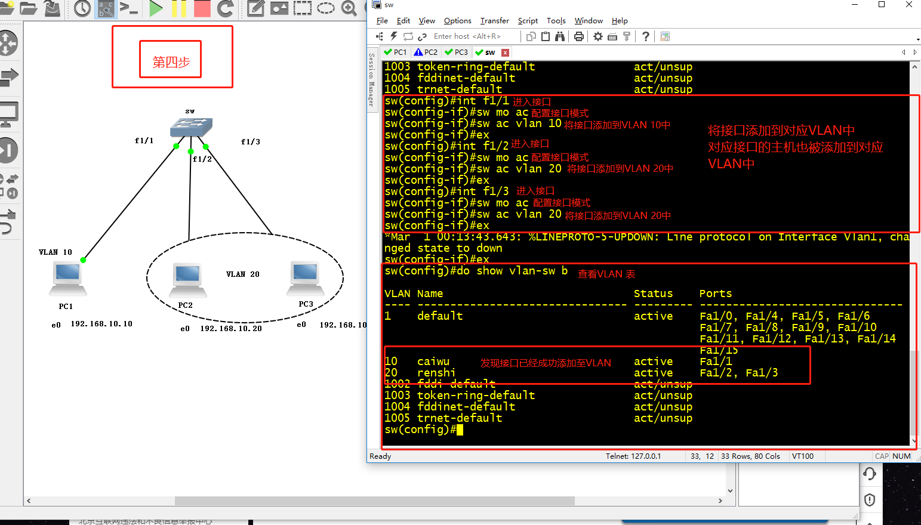Stop all nodes with red square
The height and width of the screenshot is (525, 921).
pos(202,8)
